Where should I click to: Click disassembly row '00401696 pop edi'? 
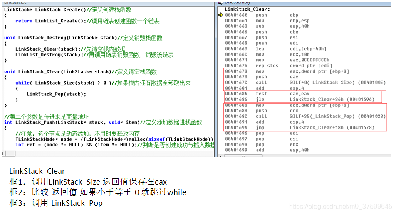262,133
